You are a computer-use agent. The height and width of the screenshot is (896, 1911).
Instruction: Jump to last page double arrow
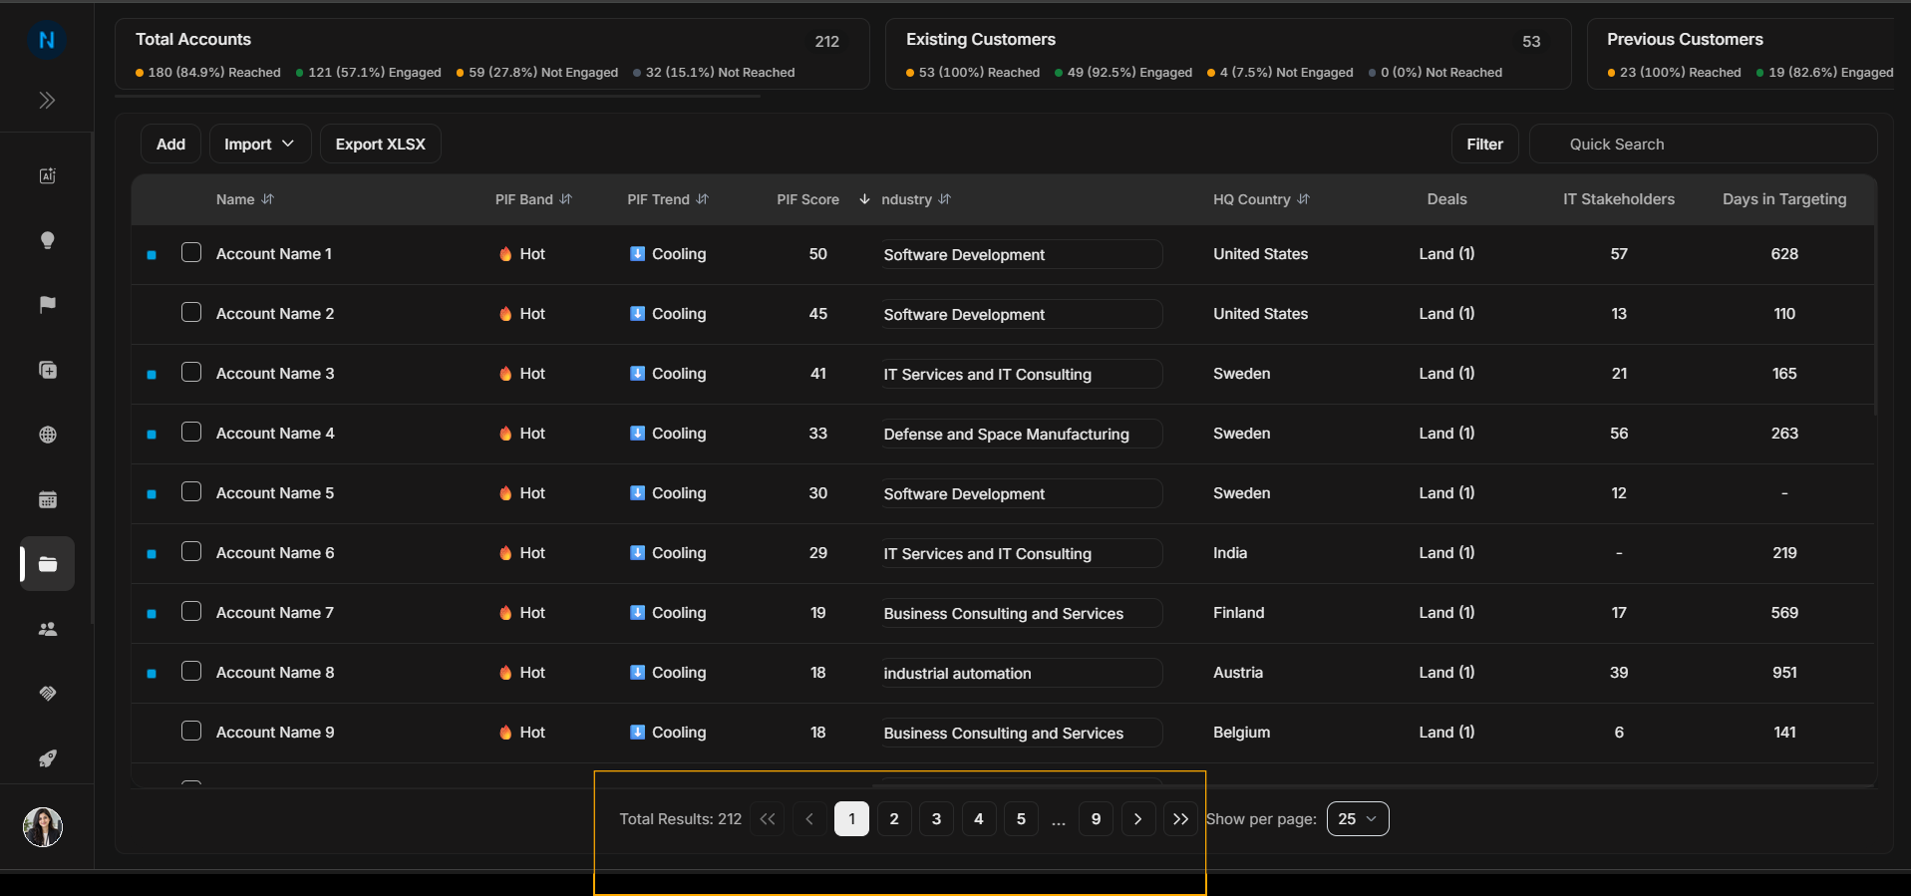pos(1180,819)
